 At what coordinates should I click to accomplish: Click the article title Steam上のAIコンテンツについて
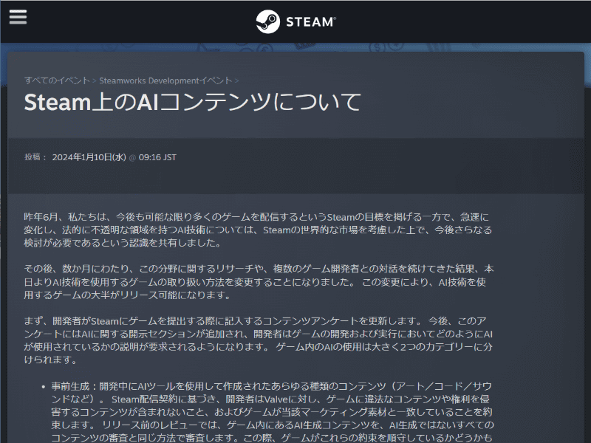coord(192,102)
